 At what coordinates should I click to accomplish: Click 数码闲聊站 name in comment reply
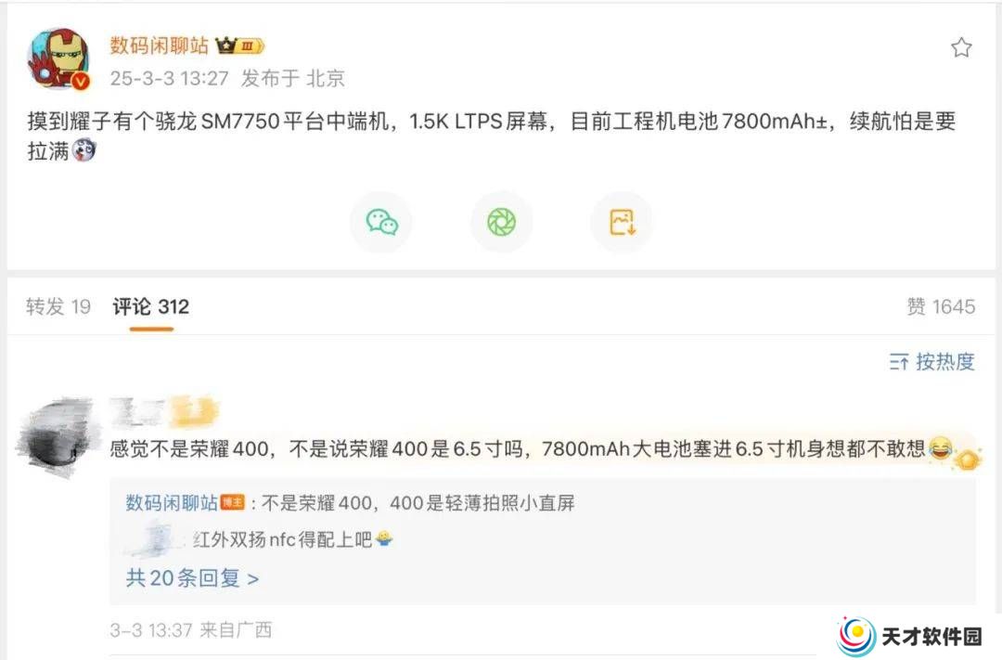pyautogui.click(x=172, y=503)
